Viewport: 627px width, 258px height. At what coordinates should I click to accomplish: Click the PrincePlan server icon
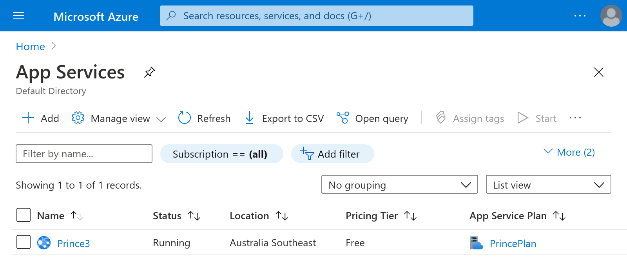pos(476,243)
